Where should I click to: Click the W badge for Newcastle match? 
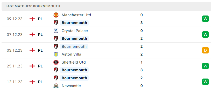point(205,82)
